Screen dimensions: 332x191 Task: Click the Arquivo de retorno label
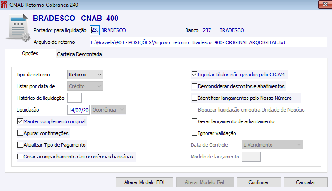click(54, 42)
